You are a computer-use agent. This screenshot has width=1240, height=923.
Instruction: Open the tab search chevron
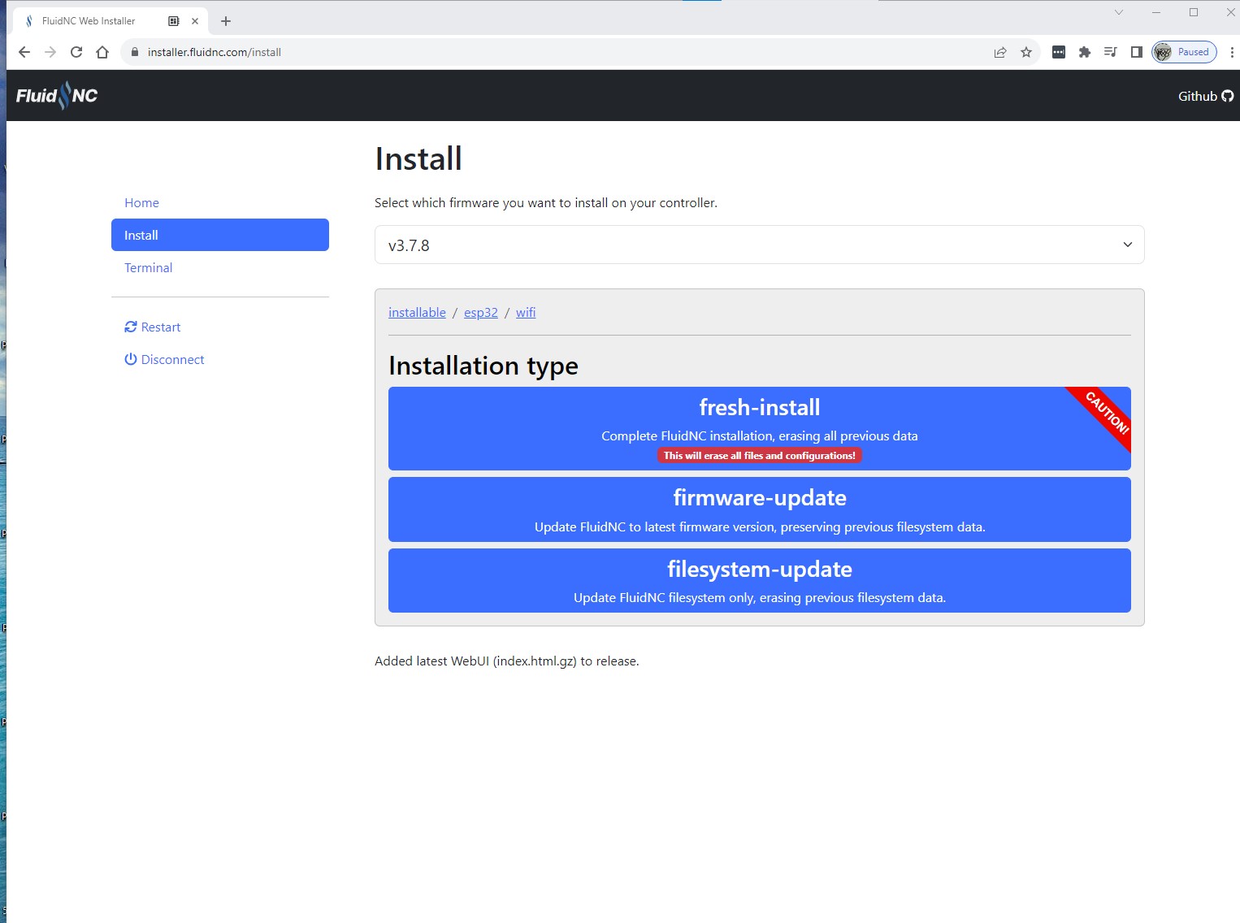pos(1119,12)
